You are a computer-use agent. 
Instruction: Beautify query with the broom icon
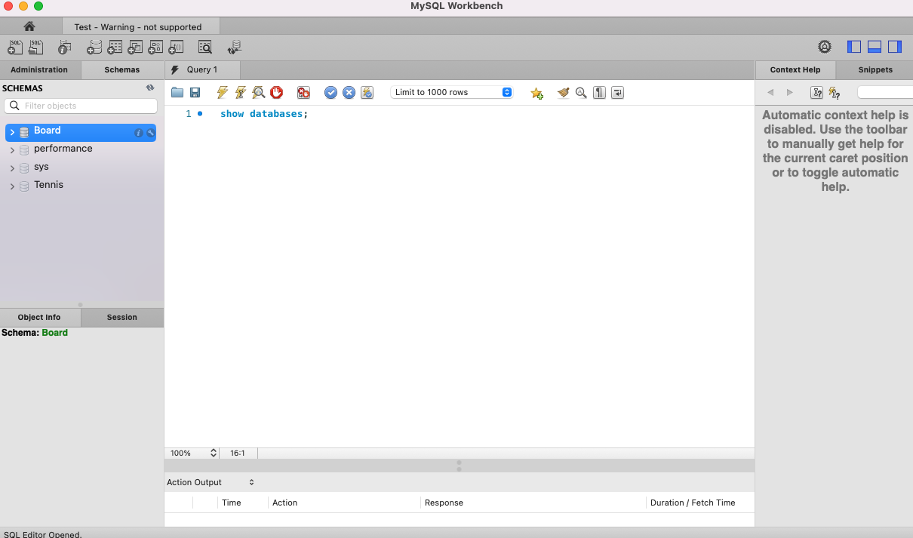click(x=563, y=93)
